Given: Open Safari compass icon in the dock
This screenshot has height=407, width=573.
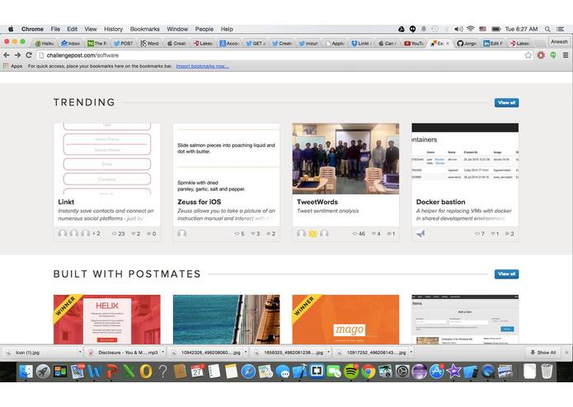Looking at the screenshot, I should [248, 372].
